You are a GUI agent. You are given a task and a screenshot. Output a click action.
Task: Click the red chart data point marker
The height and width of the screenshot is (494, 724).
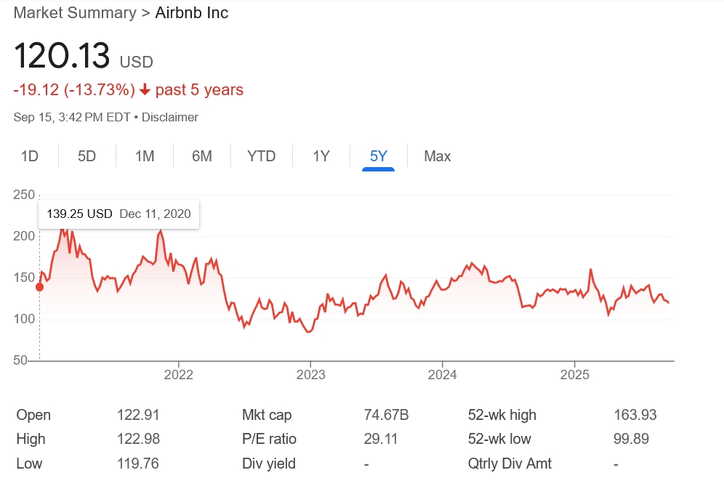point(39,287)
